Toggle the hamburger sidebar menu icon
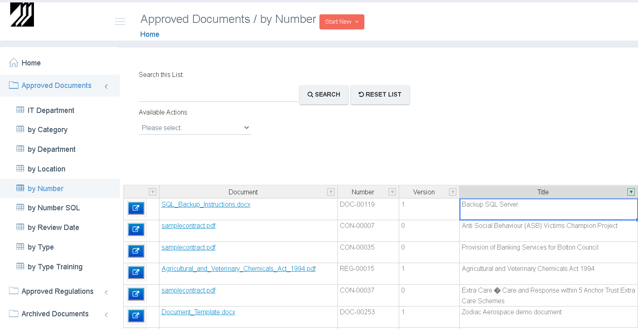 (x=120, y=22)
